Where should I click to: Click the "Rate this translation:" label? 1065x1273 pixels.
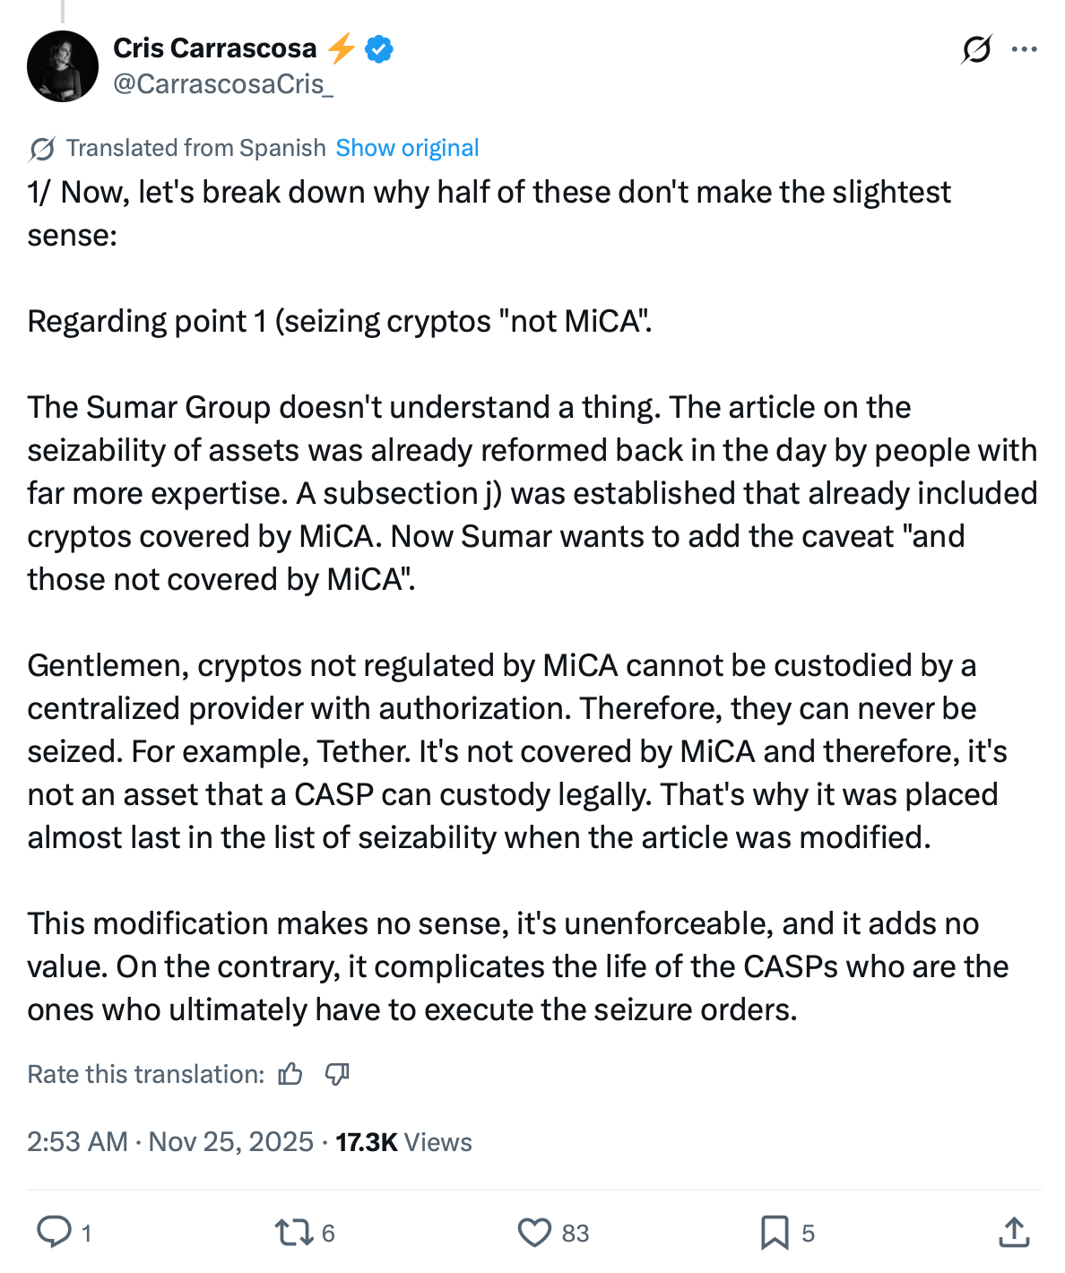tap(145, 1074)
